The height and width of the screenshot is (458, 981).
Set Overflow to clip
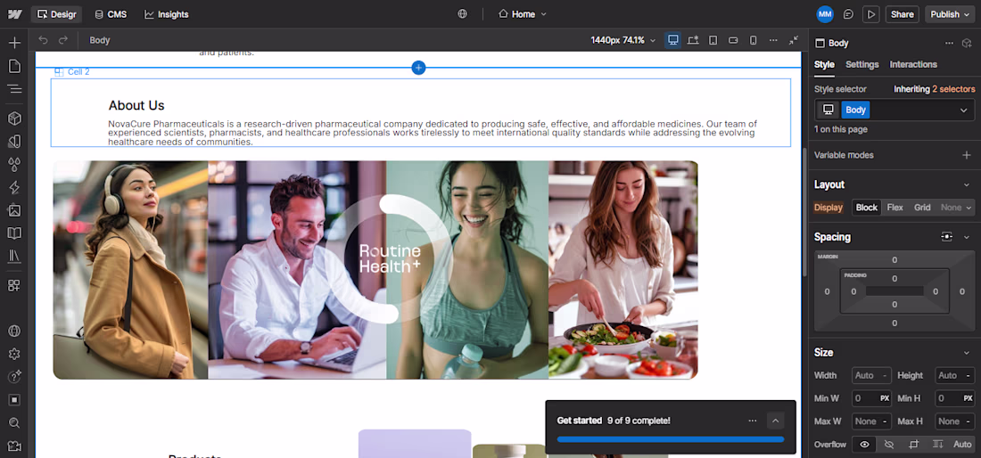click(x=913, y=445)
